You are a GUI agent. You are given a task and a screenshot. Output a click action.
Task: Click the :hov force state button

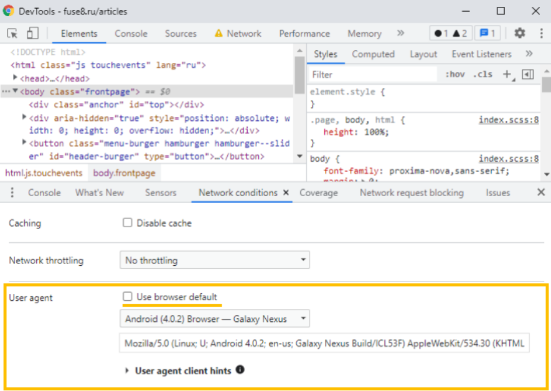(454, 74)
